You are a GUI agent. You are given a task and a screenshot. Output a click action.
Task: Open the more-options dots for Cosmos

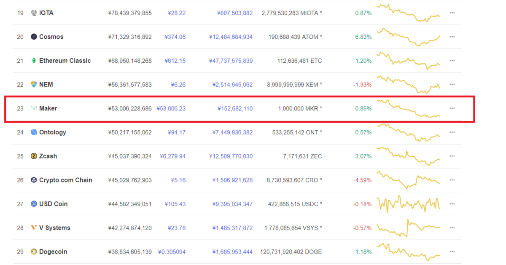pyautogui.click(x=452, y=37)
